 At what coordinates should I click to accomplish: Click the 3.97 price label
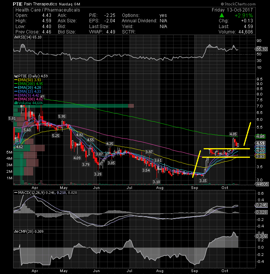[149, 152]
